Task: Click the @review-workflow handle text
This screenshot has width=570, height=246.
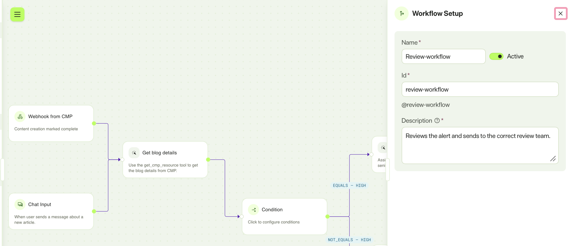Action: (425, 105)
